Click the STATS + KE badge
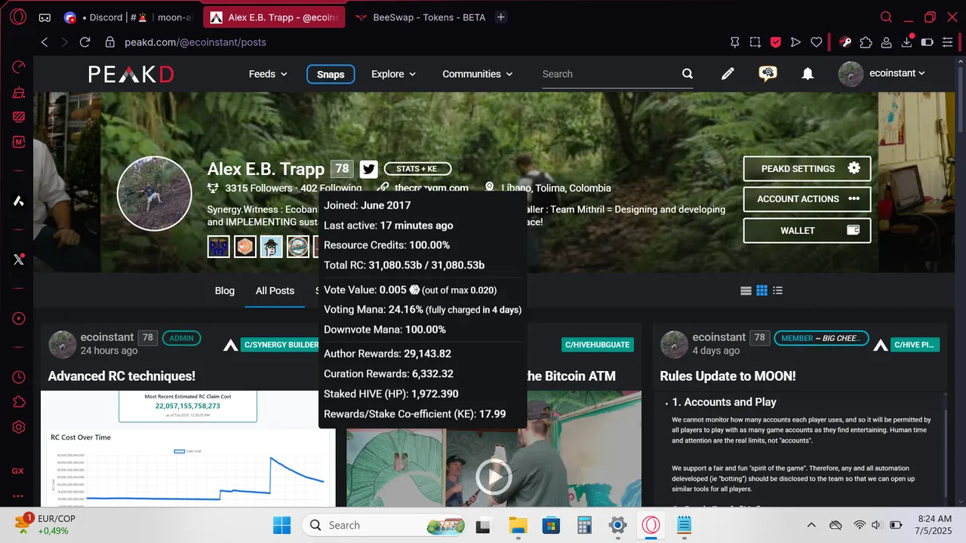This screenshot has width=966, height=543. (417, 169)
